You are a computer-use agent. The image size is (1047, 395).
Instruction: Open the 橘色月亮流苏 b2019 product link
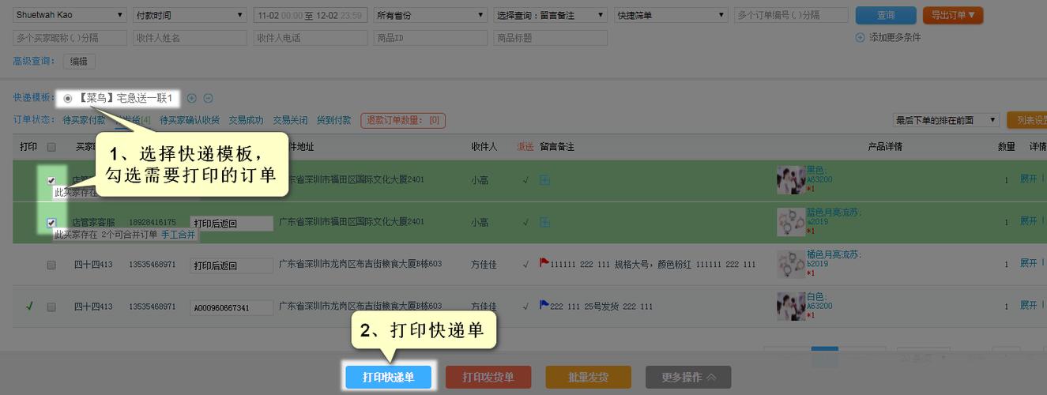coord(833,259)
